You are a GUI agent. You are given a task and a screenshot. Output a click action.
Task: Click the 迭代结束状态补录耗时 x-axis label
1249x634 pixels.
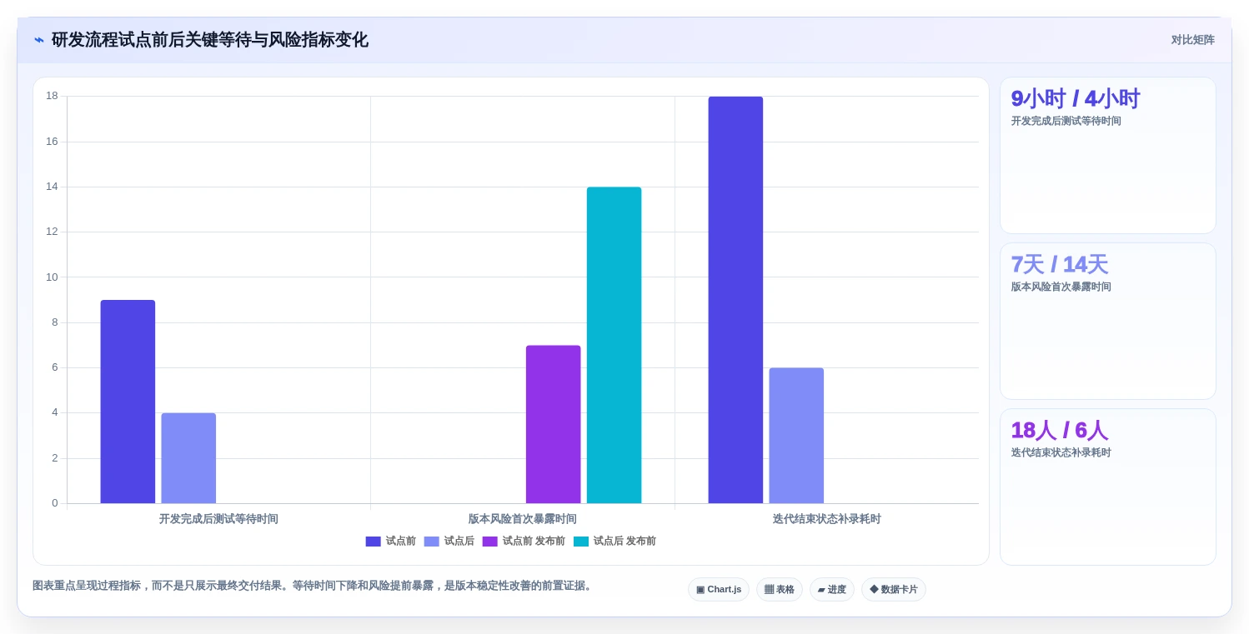[x=826, y=519]
